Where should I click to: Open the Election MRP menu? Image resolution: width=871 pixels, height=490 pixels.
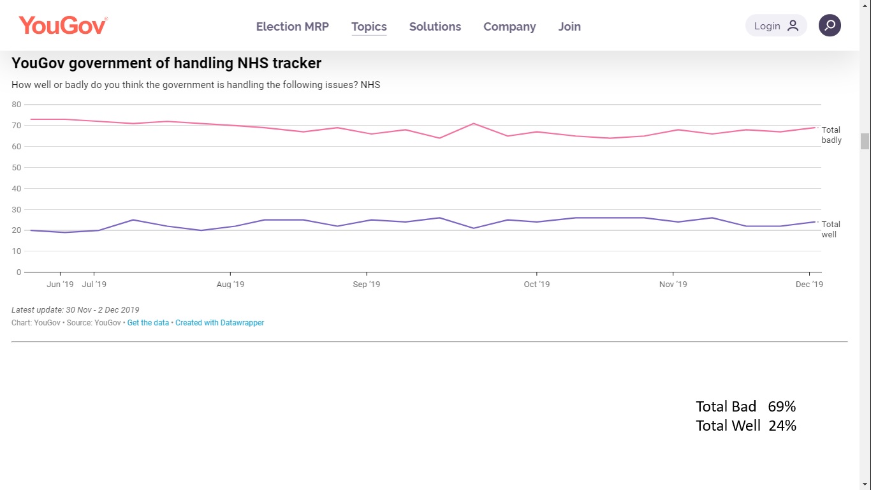pyautogui.click(x=293, y=27)
